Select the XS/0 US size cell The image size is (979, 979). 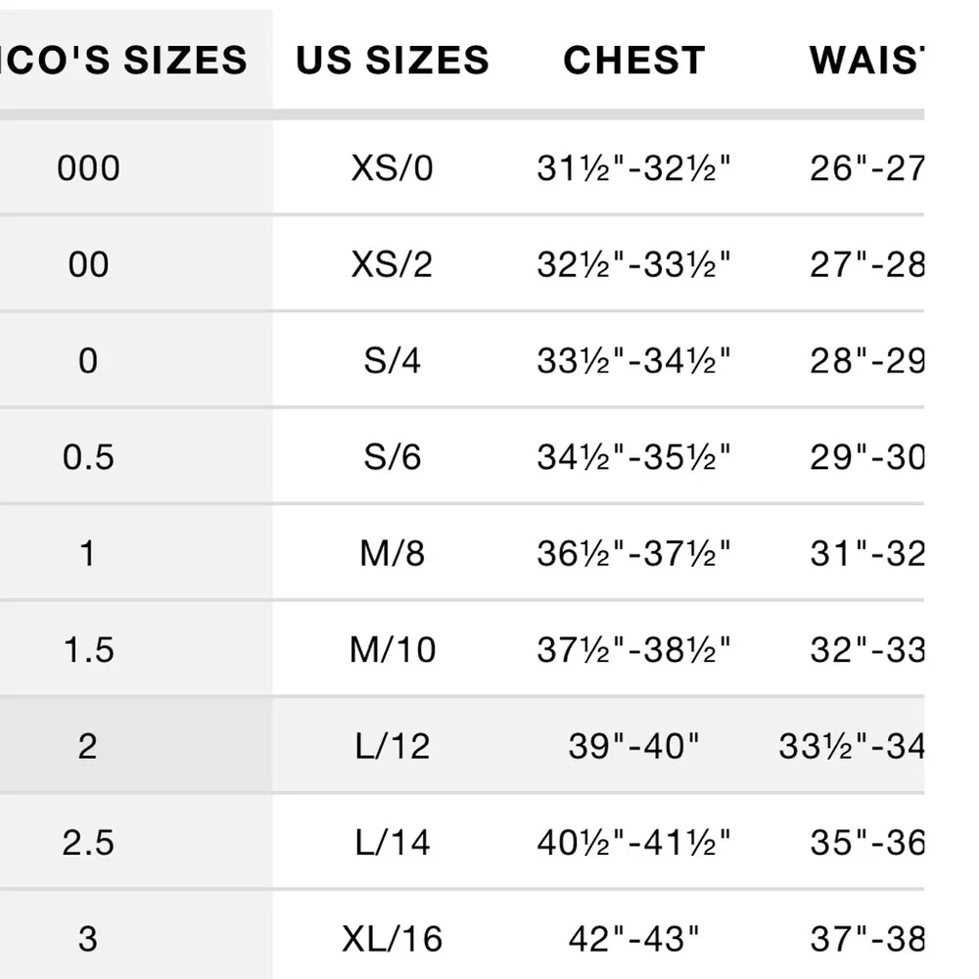coord(392,168)
